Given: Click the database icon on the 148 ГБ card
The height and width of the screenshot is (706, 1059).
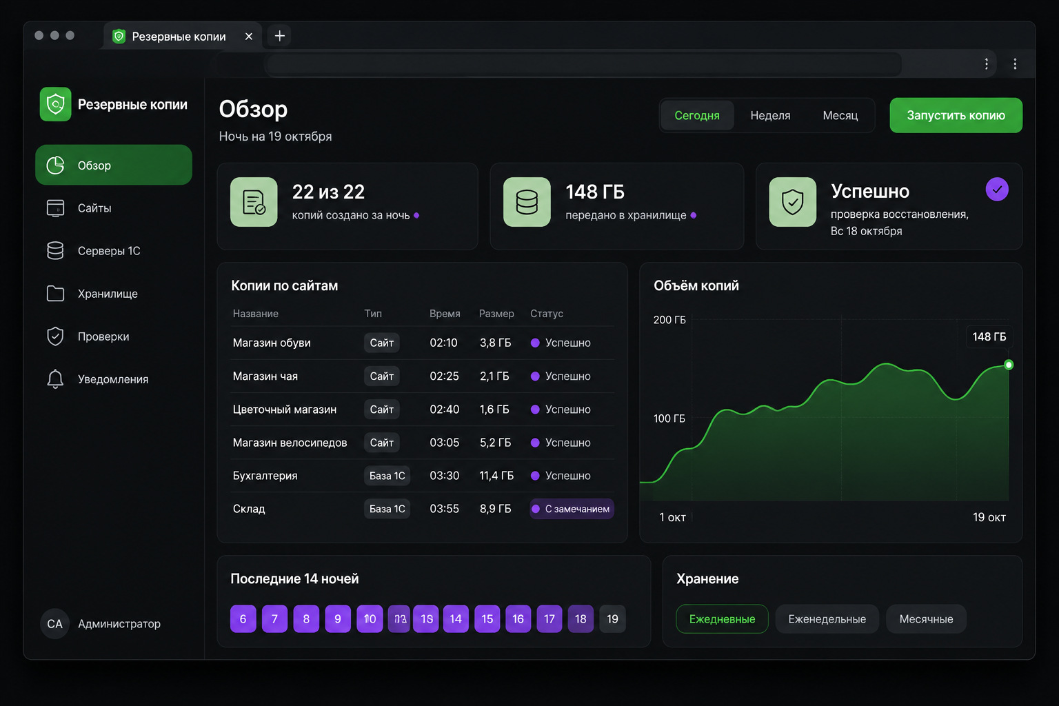Looking at the screenshot, I should coord(527,202).
